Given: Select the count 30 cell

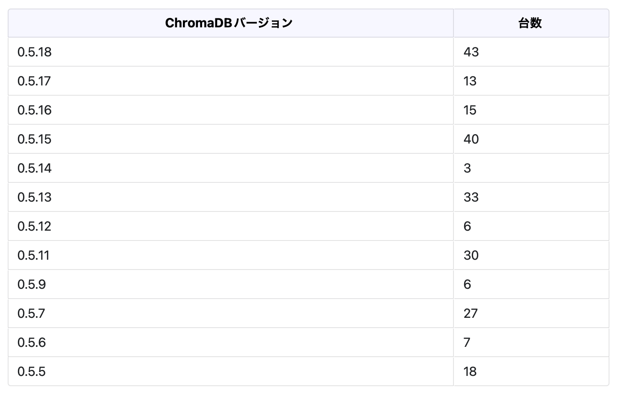Looking at the screenshot, I should (471, 255).
